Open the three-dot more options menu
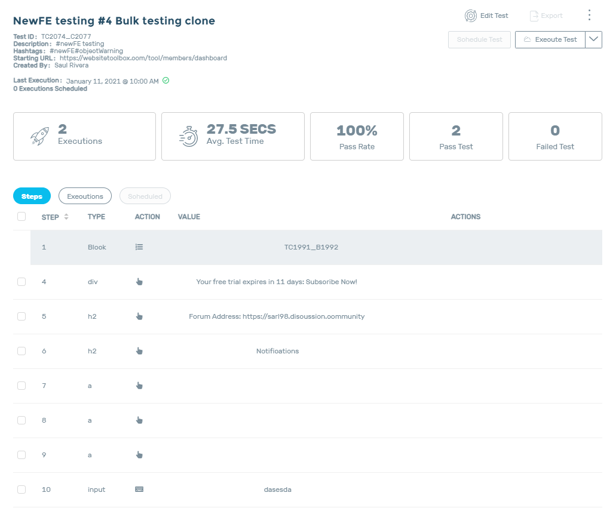The height and width of the screenshot is (508, 616). click(589, 16)
